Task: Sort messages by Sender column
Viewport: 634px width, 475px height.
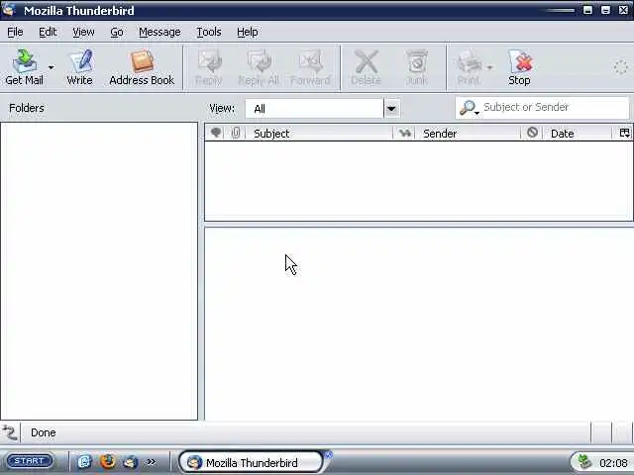Action: coord(468,134)
